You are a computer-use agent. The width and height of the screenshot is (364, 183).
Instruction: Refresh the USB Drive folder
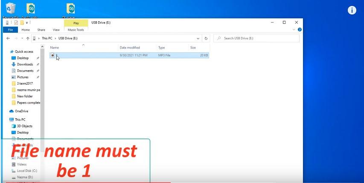coord(206,38)
